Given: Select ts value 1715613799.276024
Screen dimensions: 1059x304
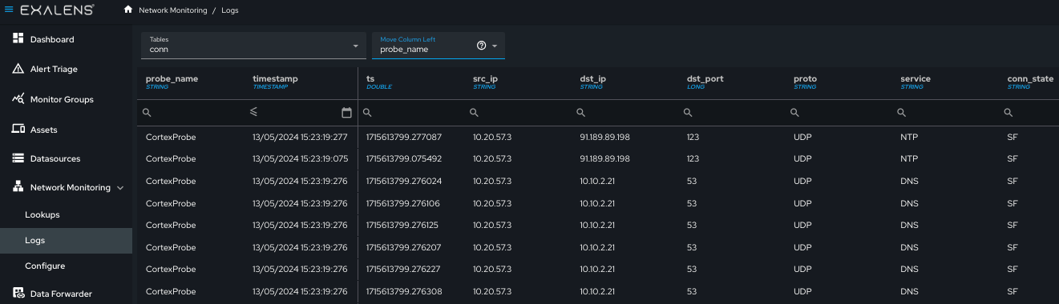Looking at the screenshot, I should [x=404, y=181].
